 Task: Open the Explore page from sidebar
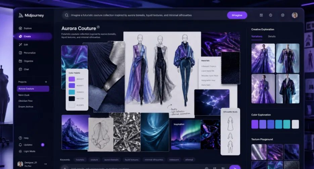click(x=25, y=29)
